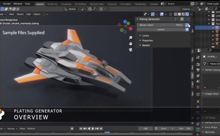
Task: Click the Update button
Action: (x=161, y=30)
